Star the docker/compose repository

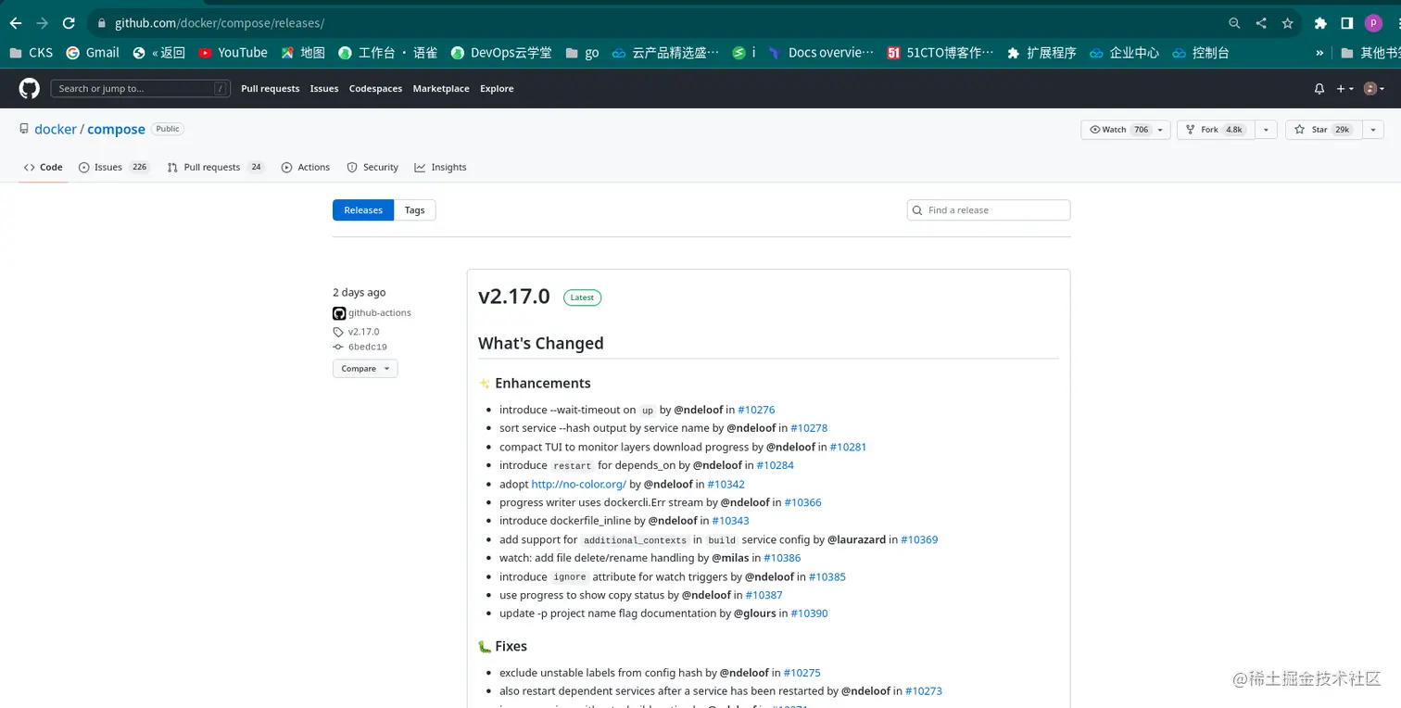click(1323, 130)
